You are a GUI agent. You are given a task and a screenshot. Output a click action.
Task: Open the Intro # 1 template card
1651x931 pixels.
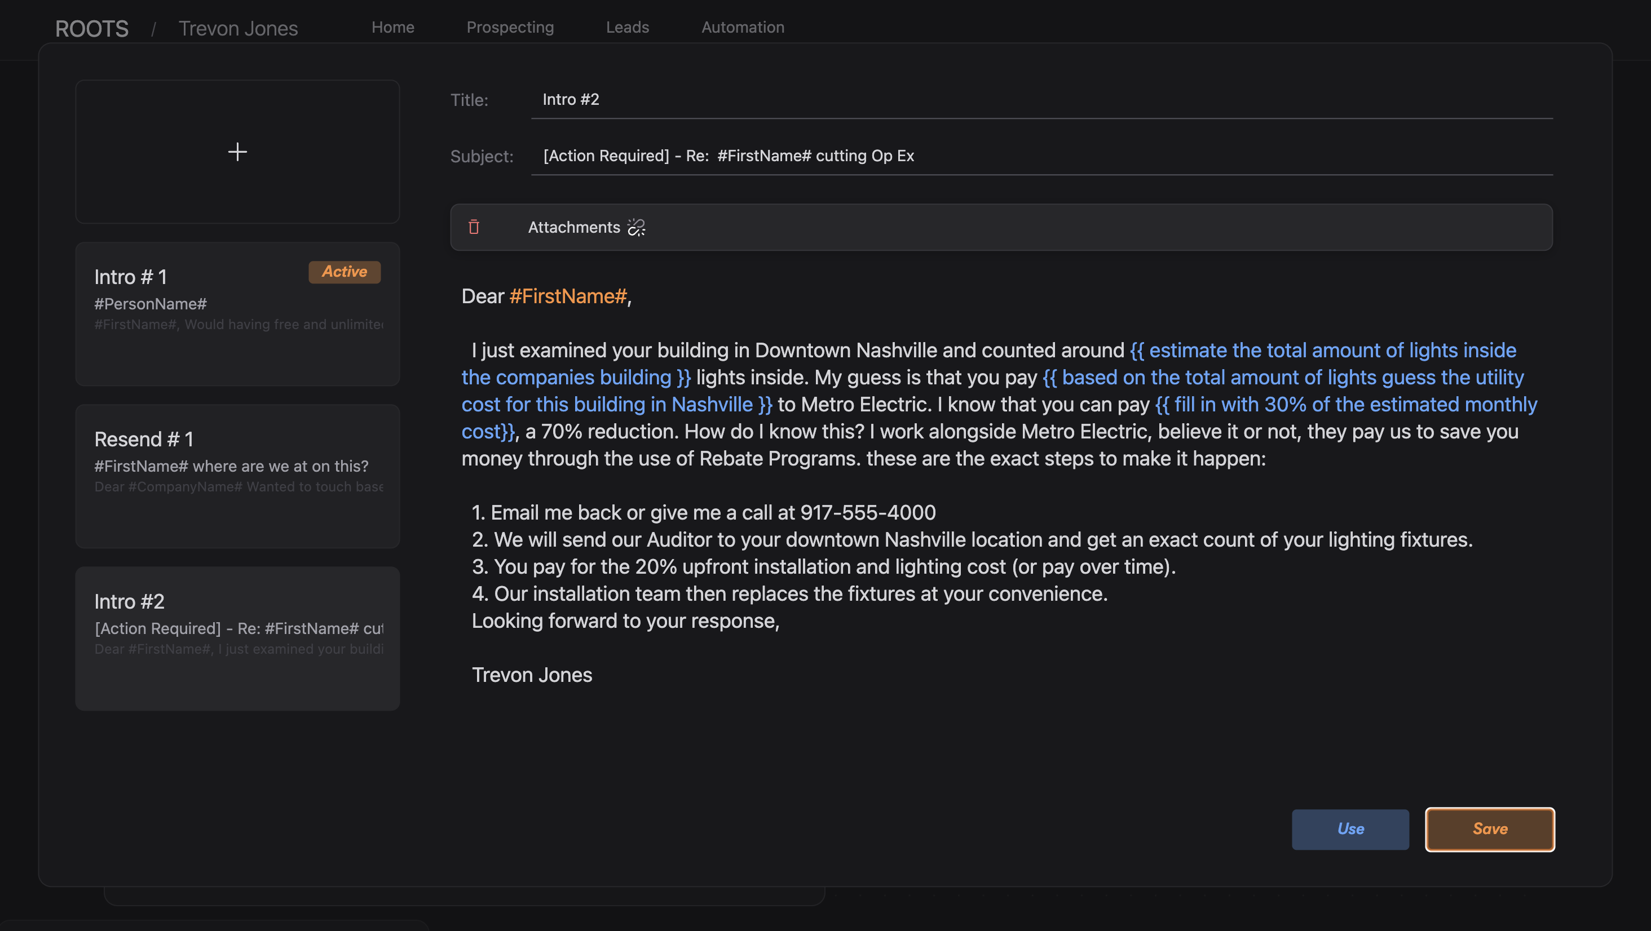coord(237,314)
